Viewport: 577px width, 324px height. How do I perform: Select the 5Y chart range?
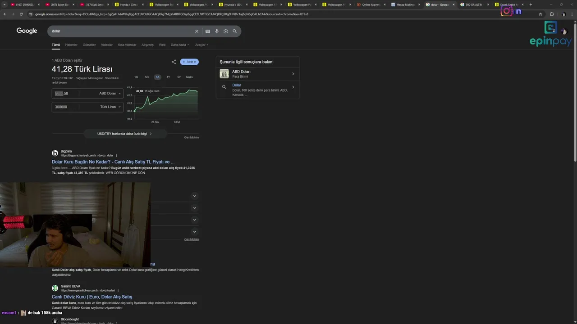179,77
